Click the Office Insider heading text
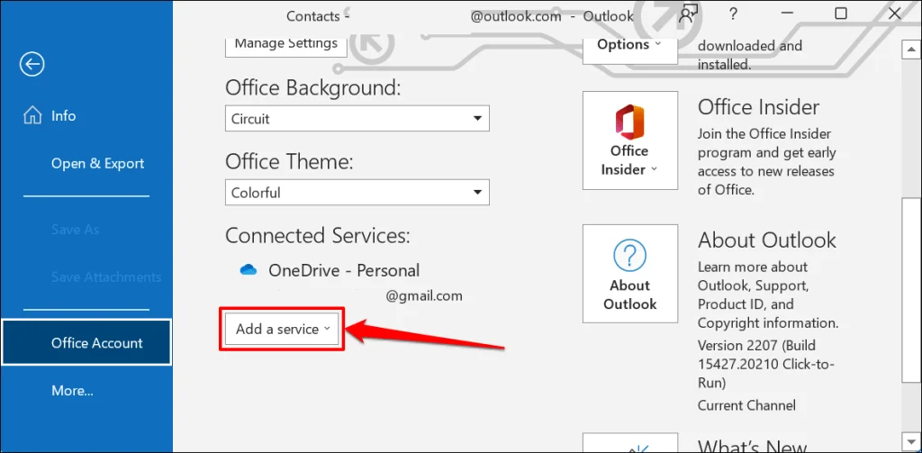Image resolution: width=922 pixels, height=453 pixels. (758, 107)
